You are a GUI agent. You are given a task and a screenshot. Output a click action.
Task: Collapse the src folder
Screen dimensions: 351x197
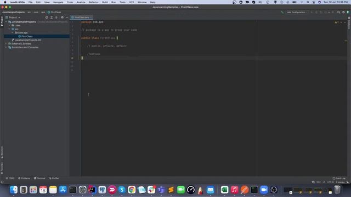click(x=9, y=29)
